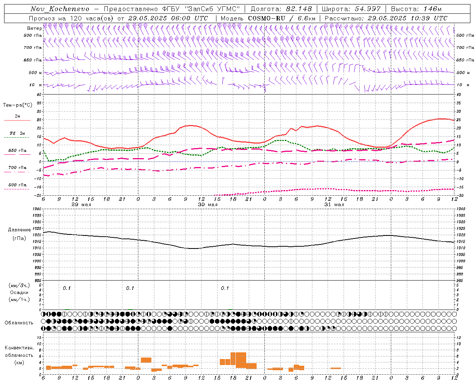Select the provider text ФГБУ "ЗапСиб УГМС"
This screenshot has height=381, width=476.
point(201,9)
